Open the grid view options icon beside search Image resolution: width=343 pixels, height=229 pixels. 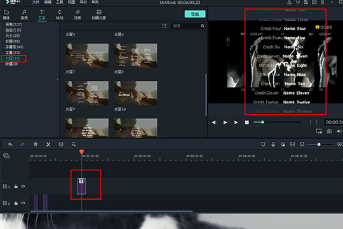tap(164, 26)
